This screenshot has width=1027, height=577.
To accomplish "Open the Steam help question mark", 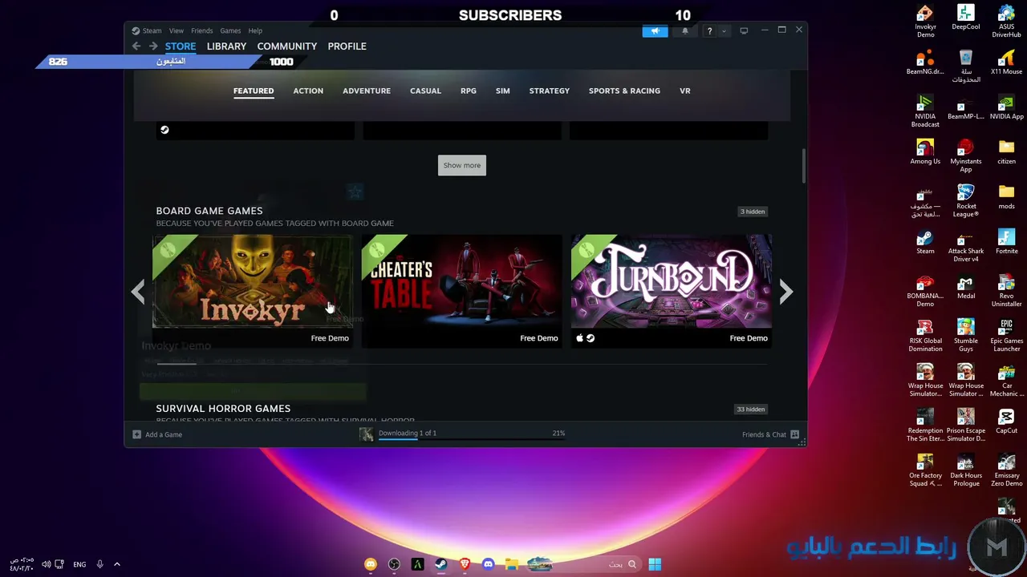I will (709, 31).
